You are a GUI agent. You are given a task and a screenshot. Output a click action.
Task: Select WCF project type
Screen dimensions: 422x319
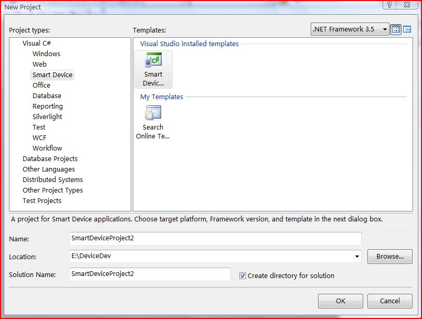pos(39,137)
